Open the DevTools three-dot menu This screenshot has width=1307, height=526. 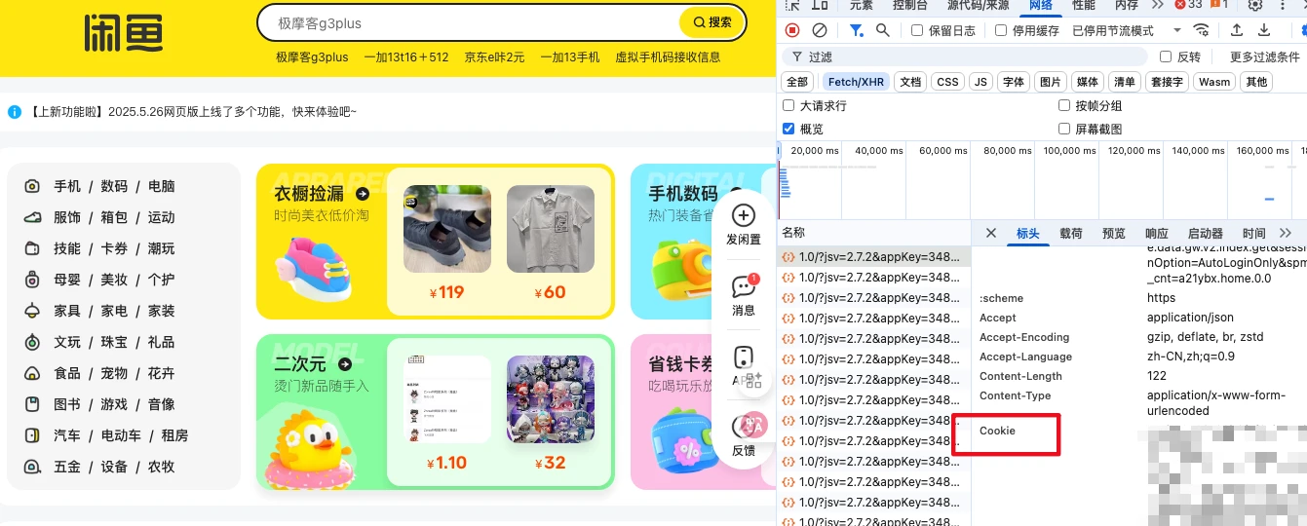click(x=1284, y=5)
